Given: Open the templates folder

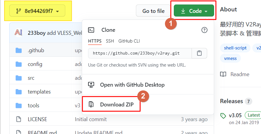Looking at the screenshot, I should pyautogui.click(x=39, y=92).
